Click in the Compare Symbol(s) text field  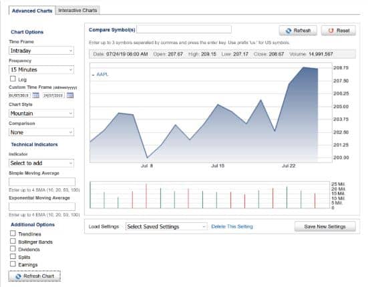pyautogui.click(x=184, y=29)
